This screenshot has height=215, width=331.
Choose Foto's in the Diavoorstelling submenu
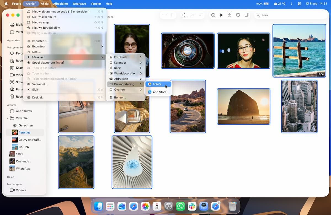[158, 84]
